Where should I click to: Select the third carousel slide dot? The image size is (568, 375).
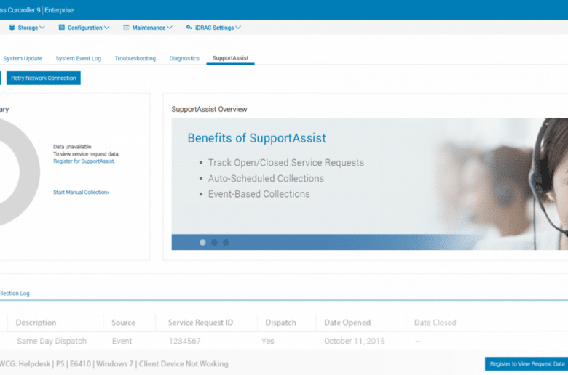[226, 242]
